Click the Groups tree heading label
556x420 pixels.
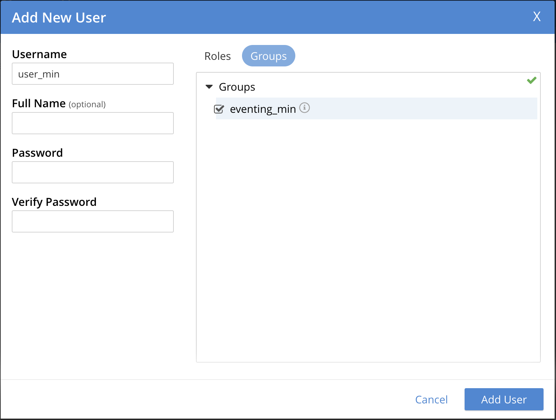pos(237,87)
